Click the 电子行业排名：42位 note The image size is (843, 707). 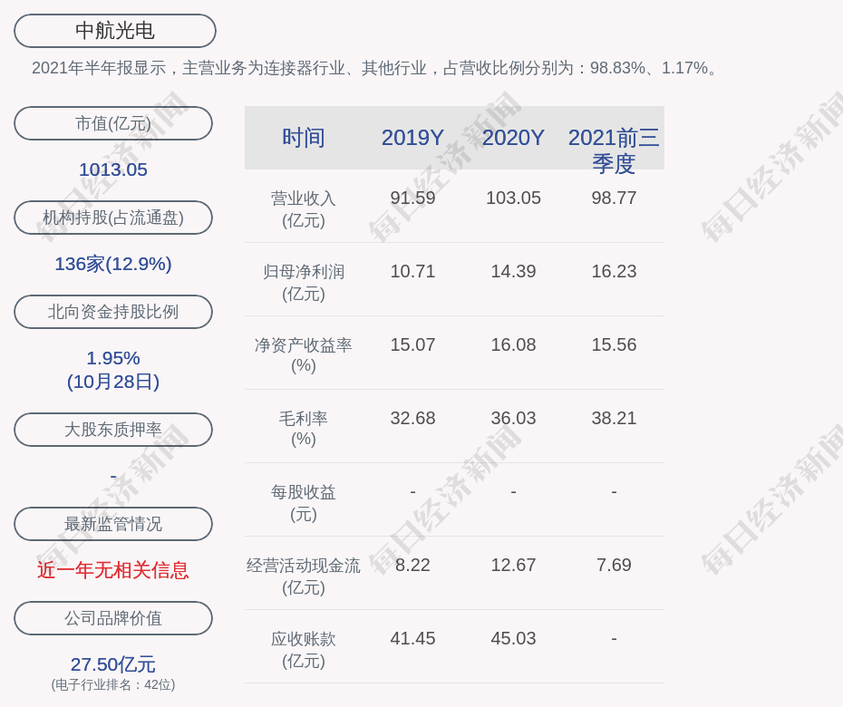(113, 684)
